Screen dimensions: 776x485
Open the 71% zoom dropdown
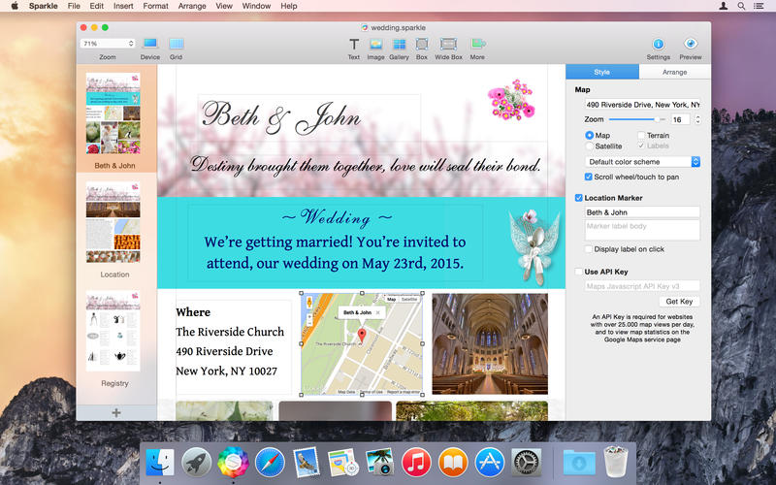pyautogui.click(x=108, y=44)
